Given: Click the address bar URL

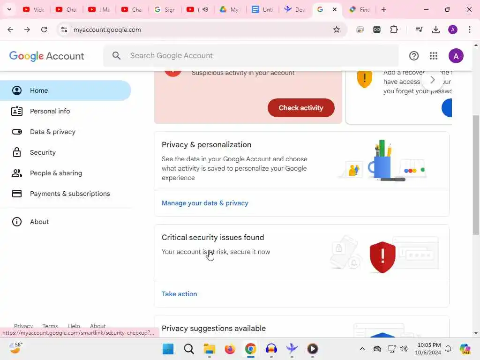Looking at the screenshot, I should (107, 30).
